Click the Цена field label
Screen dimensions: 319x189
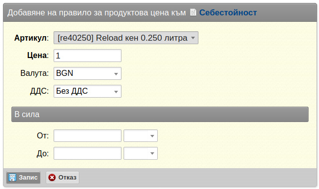38,56
